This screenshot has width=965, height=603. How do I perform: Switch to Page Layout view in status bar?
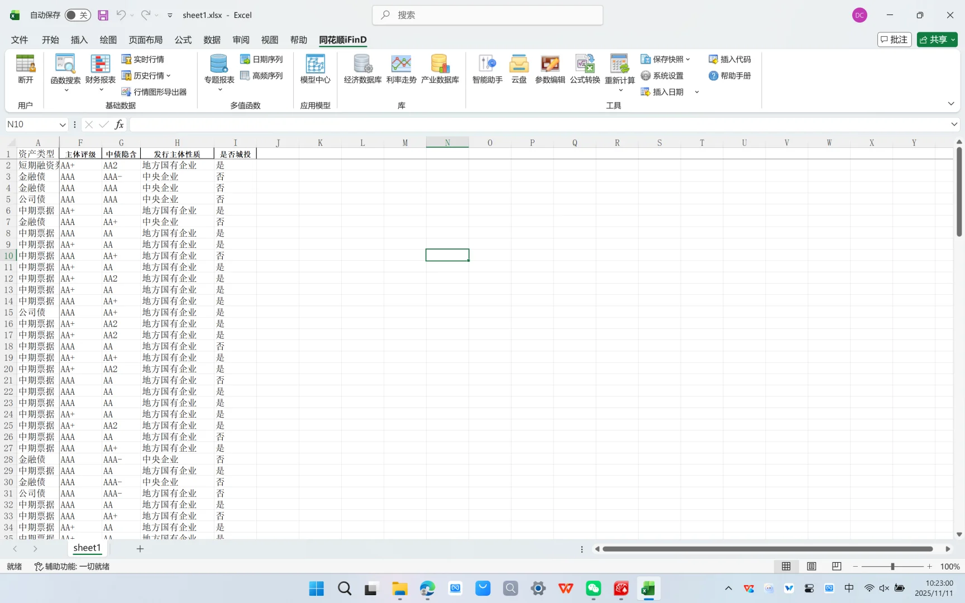point(811,566)
